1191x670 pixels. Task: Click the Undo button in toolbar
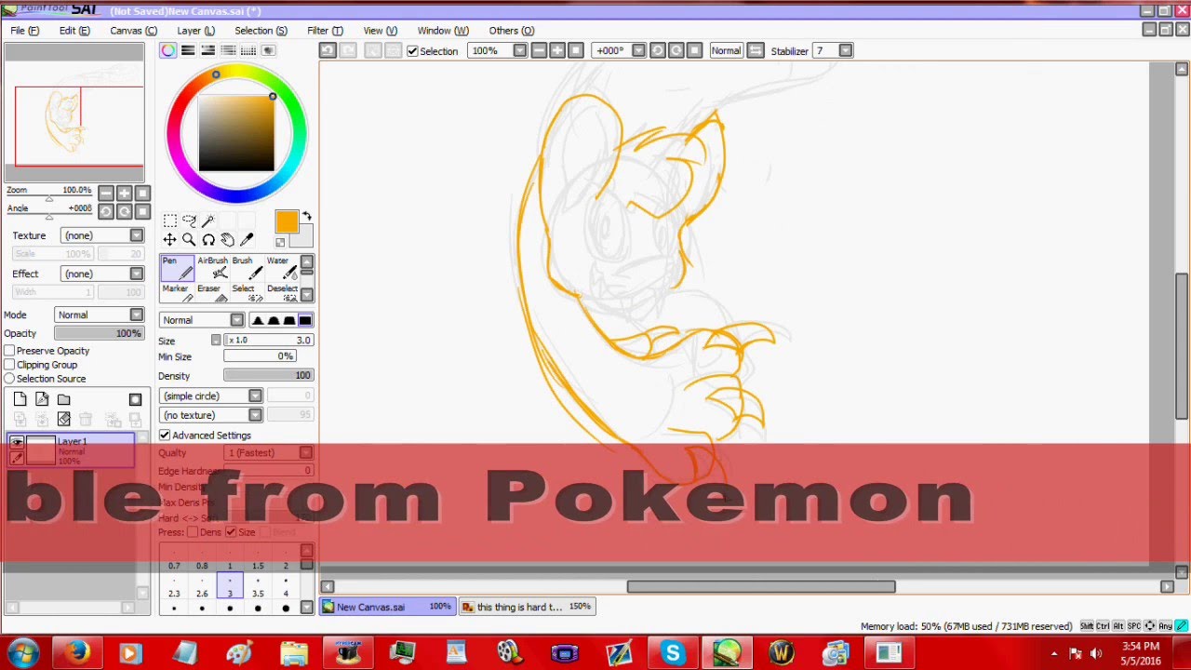pyautogui.click(x=327, y=50)
